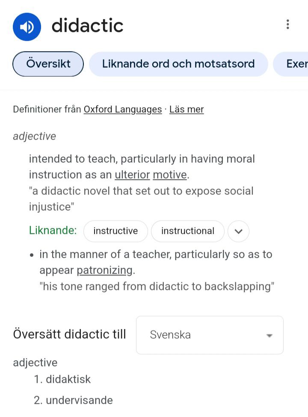Follow the underlined word patronizing

(105, 270)
